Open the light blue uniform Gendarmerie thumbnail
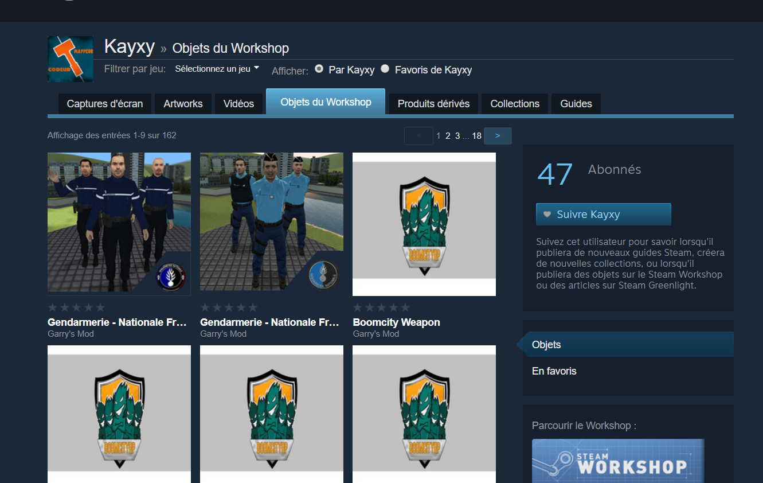 click(272, 224)
